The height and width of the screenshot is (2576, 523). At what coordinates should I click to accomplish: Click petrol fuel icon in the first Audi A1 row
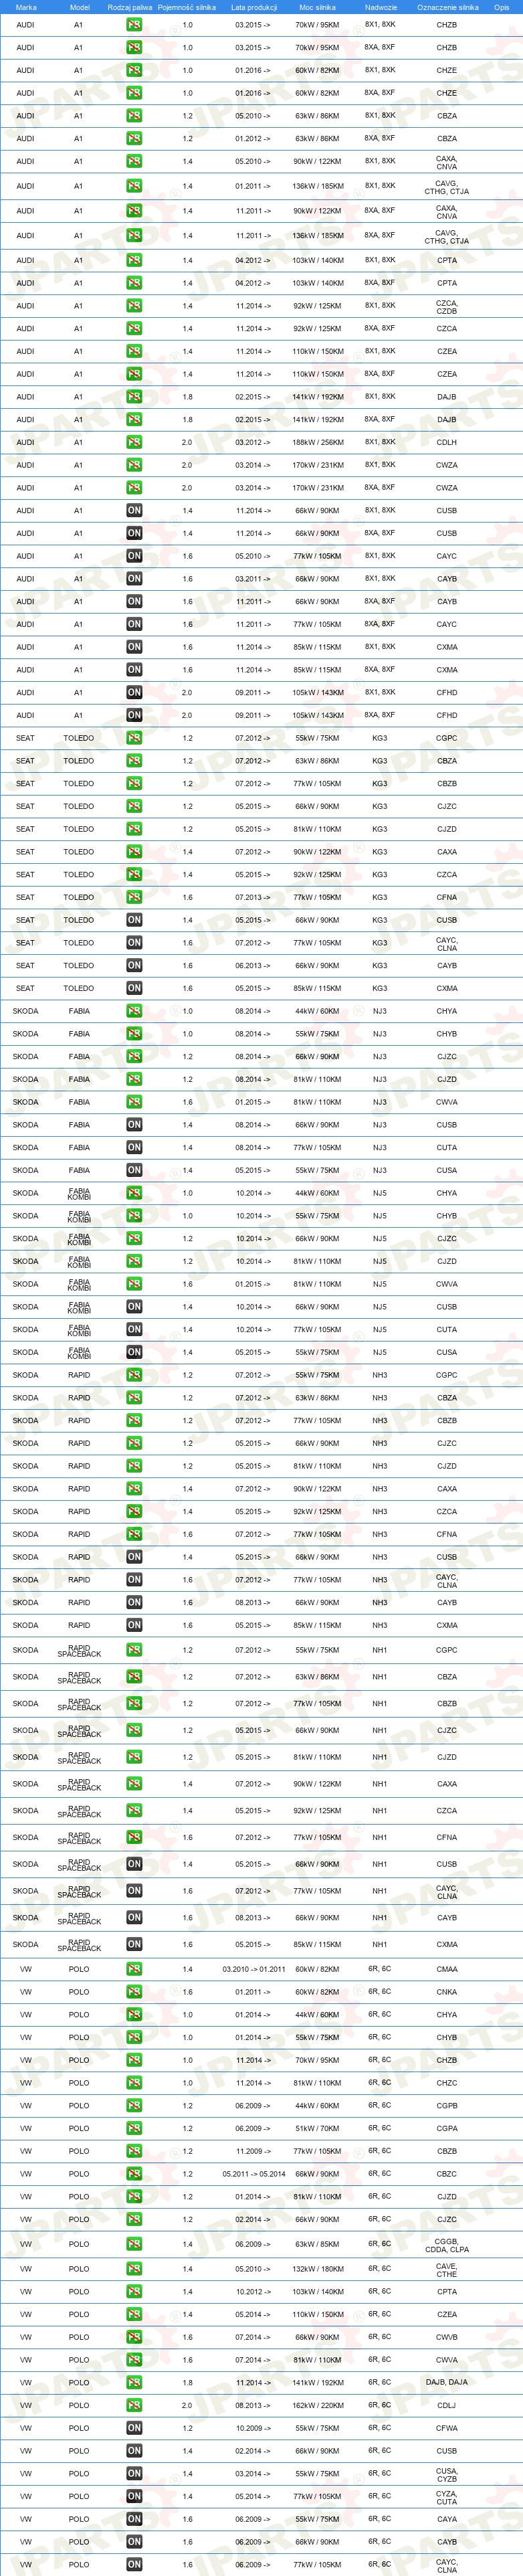tap(134, 25)
